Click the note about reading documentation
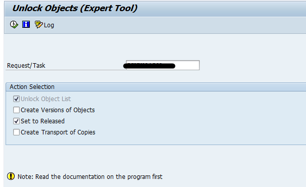This screenshot has width=306, height=187. pos(90,177)
